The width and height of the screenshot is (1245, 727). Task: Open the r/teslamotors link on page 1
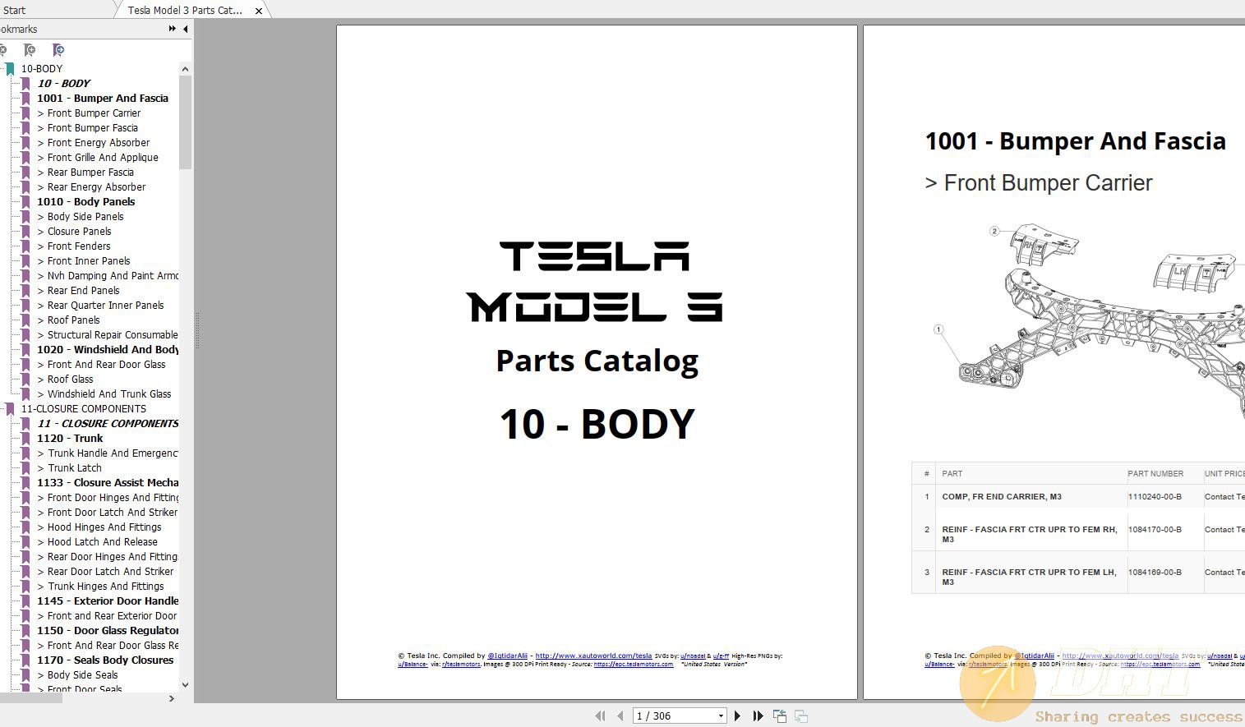coord(461,665)
